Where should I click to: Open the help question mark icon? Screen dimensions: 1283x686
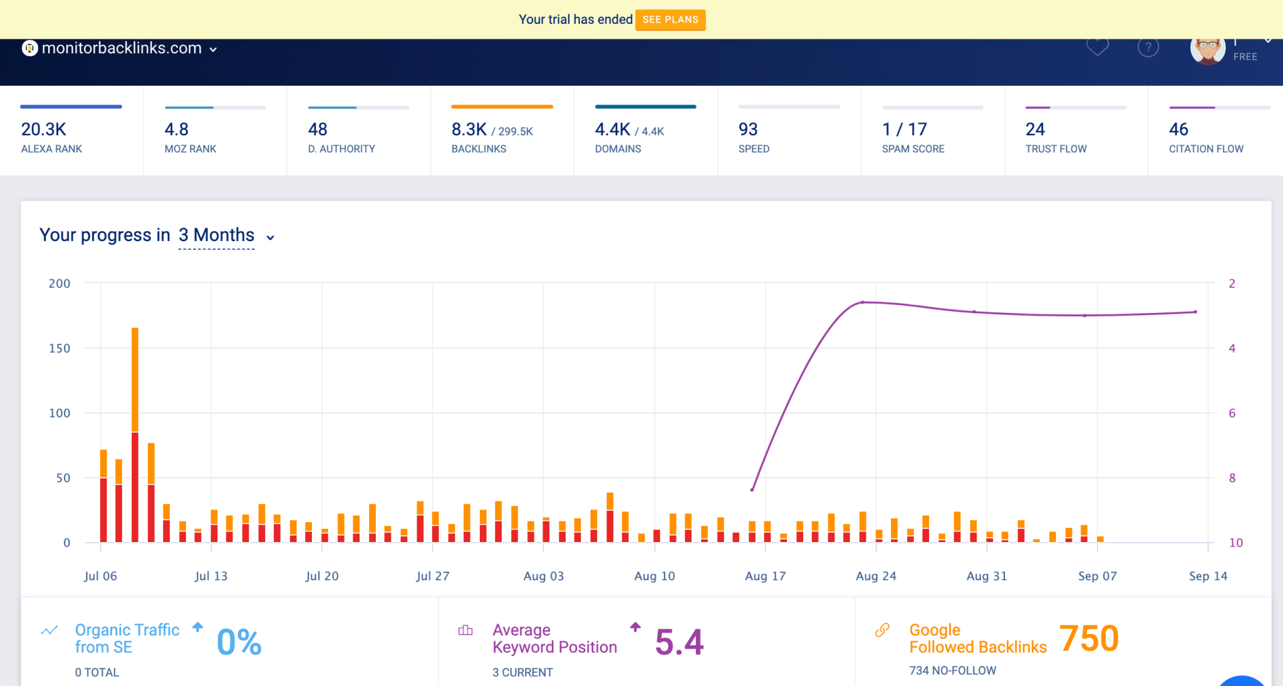(x=1148, y=47)
